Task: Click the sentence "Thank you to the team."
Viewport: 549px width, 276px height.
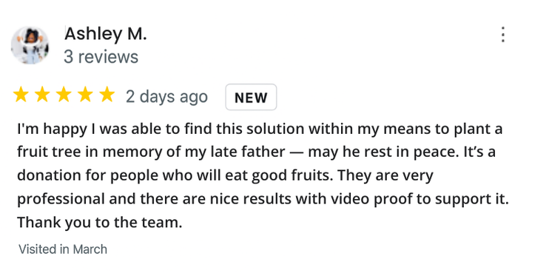Action: pyautogui.click(x=100, y=223)
